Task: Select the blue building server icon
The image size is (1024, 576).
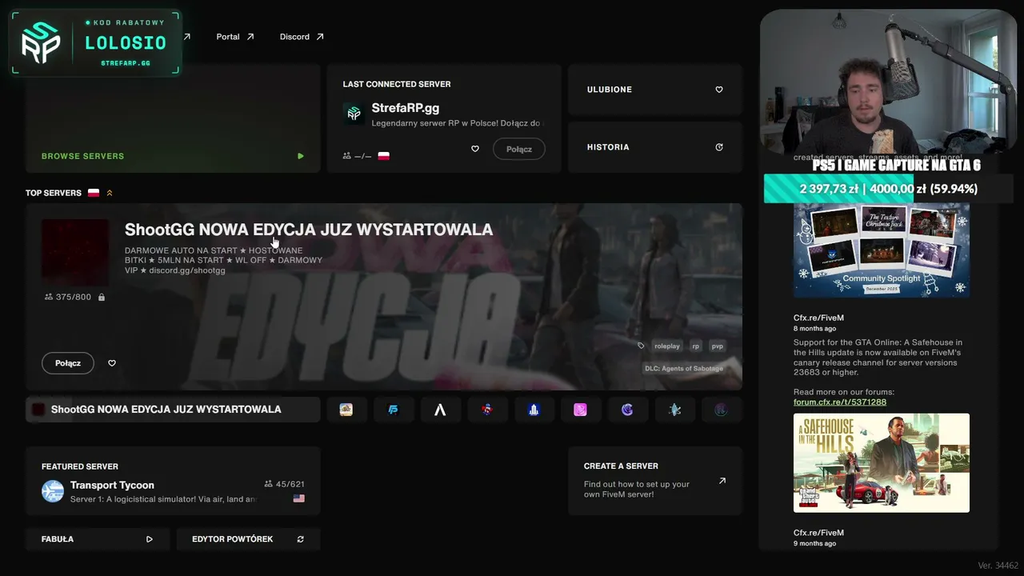Action: coord(534,410)
